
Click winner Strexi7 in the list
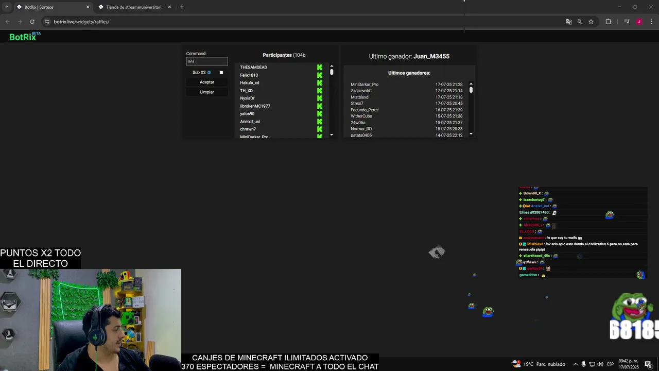[x=357, y=104]
